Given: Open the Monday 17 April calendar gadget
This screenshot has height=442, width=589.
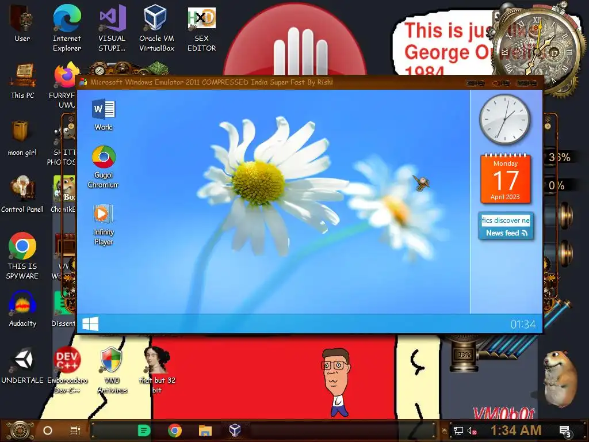Looking at the screenshot, I should click(505, 179).
